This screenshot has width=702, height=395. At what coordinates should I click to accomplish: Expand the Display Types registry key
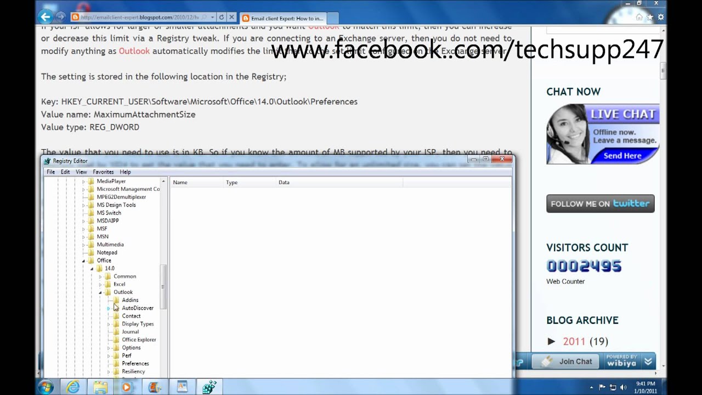[x=109, y=324]
